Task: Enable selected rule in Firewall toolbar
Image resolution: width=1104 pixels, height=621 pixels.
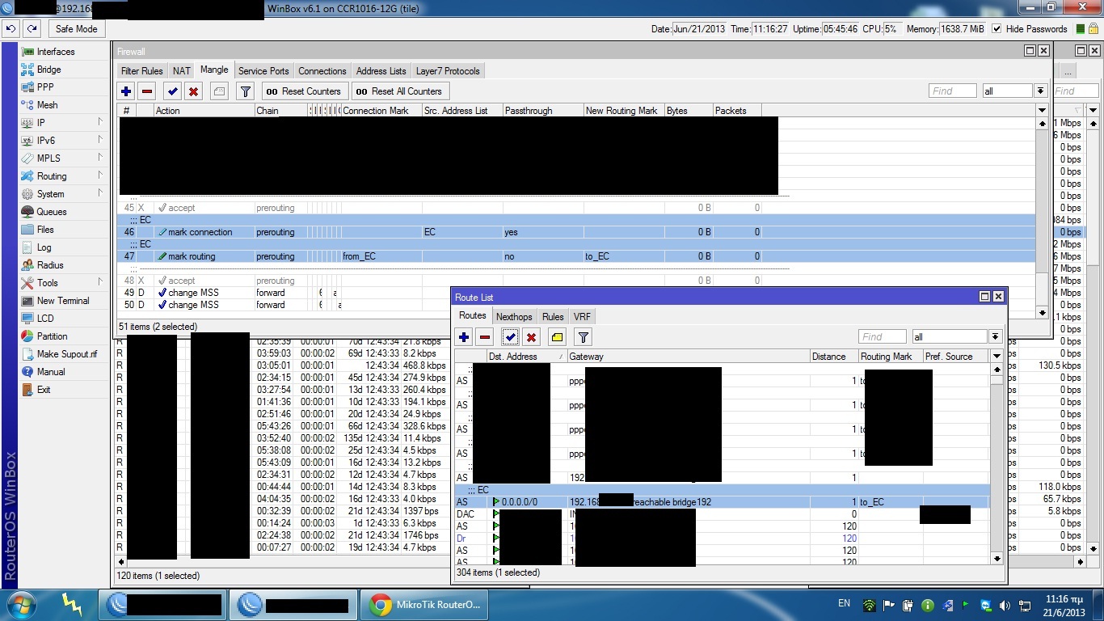Action: (x=172, y=91)
